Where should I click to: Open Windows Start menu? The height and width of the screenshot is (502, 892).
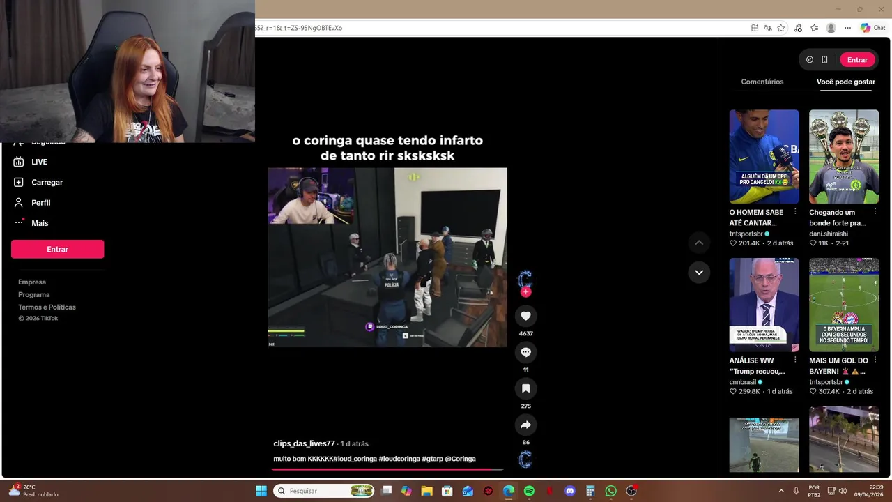point(261,491)
